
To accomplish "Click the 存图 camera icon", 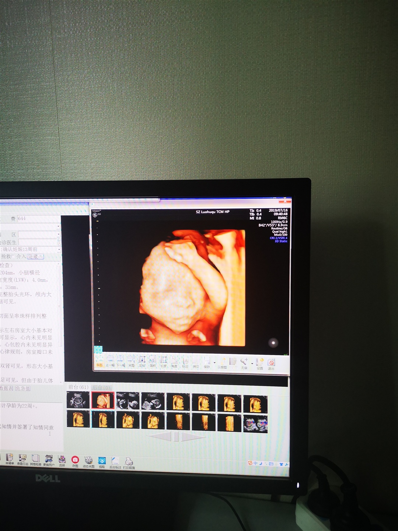I will pyautogui.click(x=75, y=459).
